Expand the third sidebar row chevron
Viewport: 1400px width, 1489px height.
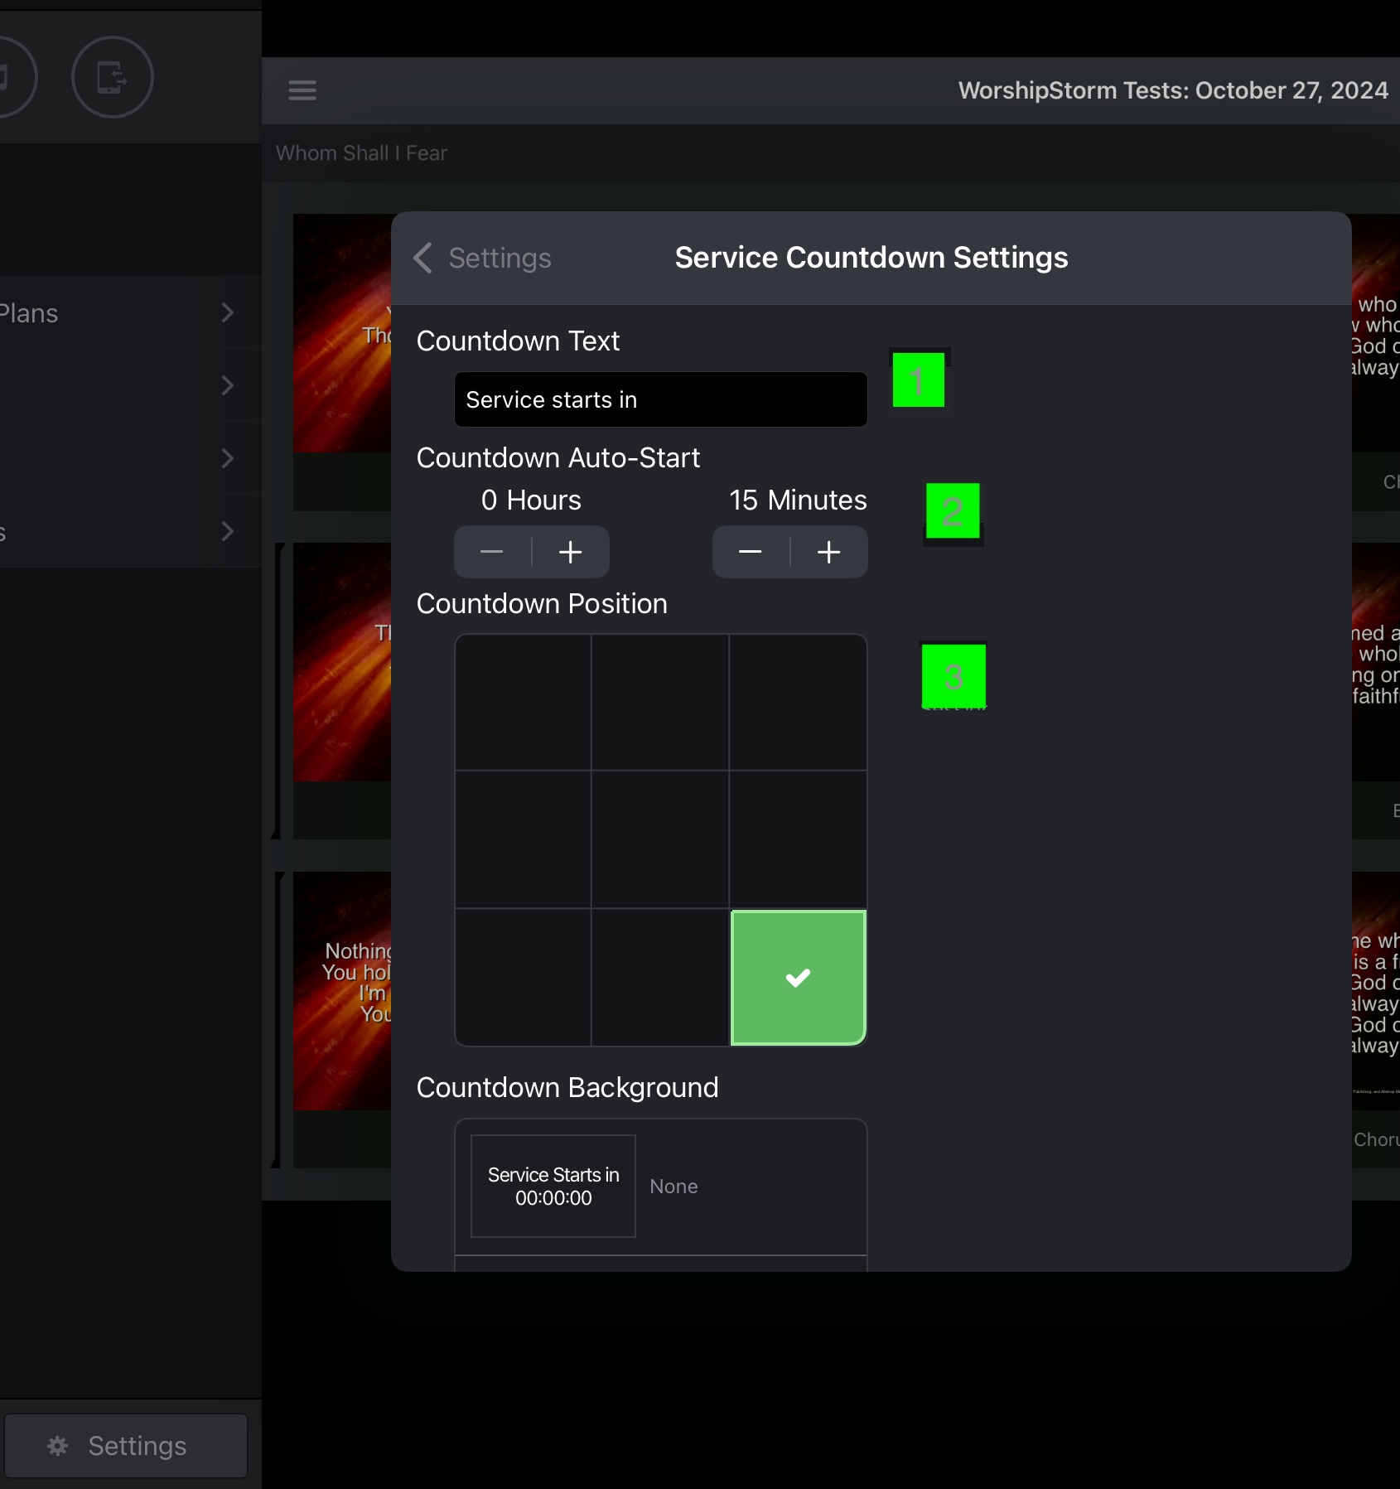click(x=228, y=458)
